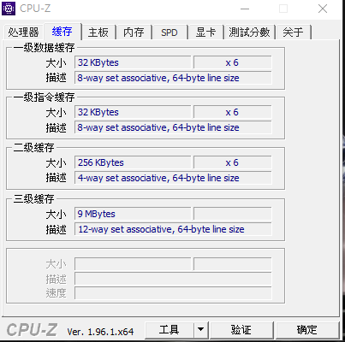Image resolution: width=345 pixels, height=342 pixels.
Task: Click the disabled 速度 field
Action: [x=173, y=293]
